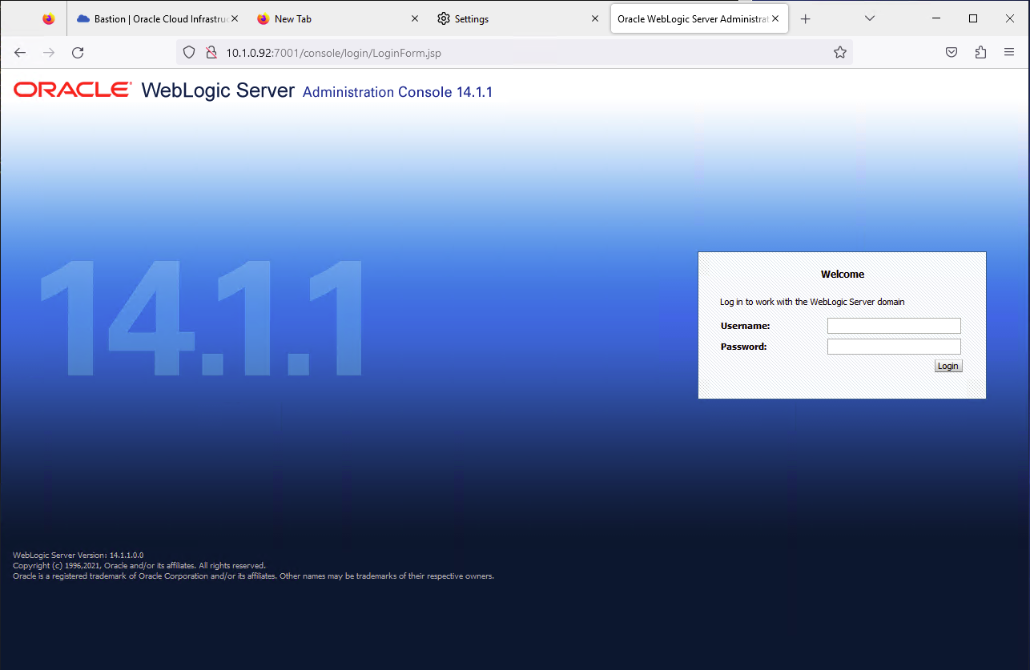Switch to the New Tab tab
The width and height of the screenshot is (1030, 670).
pyautogui.click(x=338, y=19)
